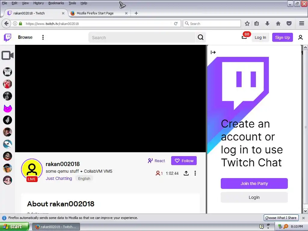The image size is (308, 231).
Task: Open the Bookmarks menu
Action: click(56, 3)
